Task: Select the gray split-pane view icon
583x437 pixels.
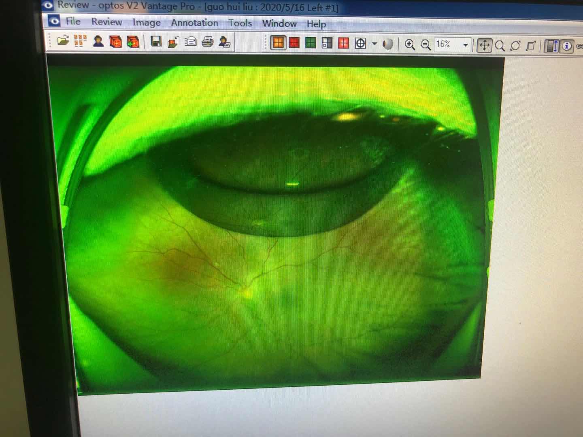Action: [327, 43]
